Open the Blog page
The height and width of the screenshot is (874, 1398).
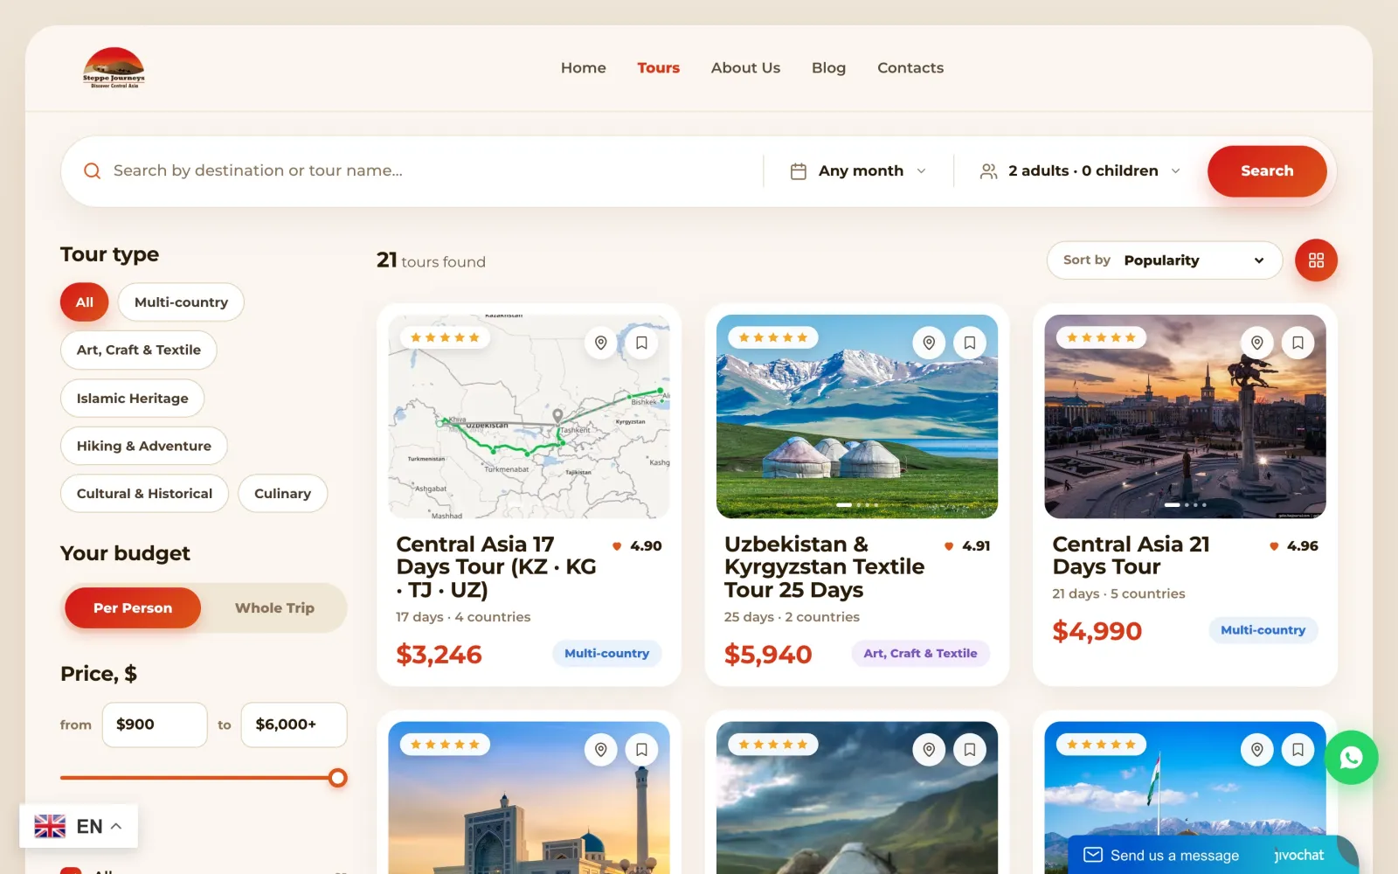click(828, 68)
